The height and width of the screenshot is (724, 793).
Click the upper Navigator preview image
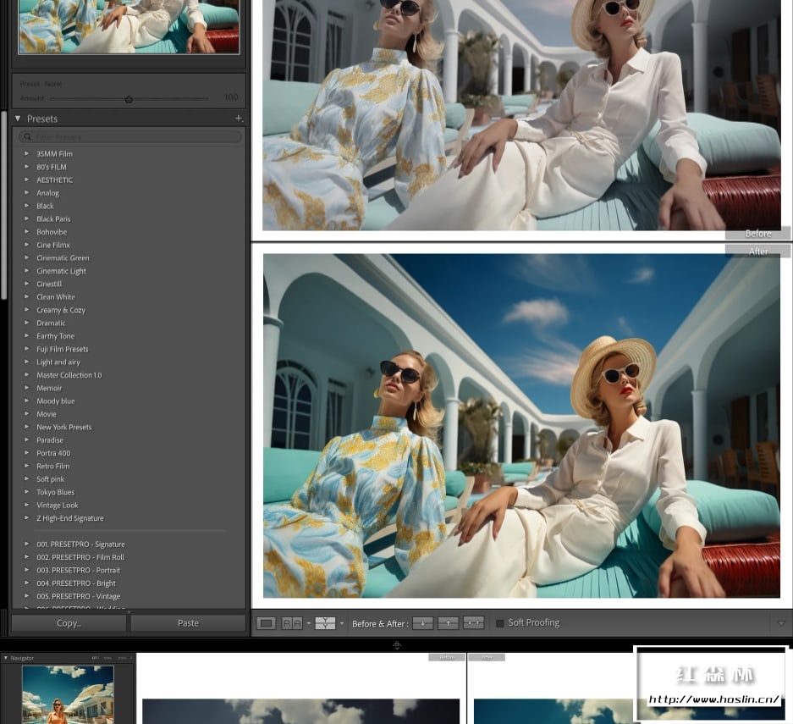(x=129, y=27)
